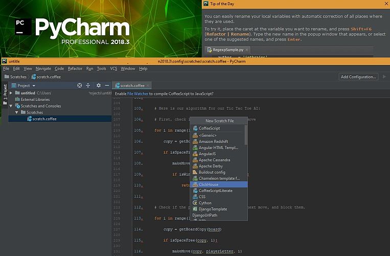Open the Navigate menu
390x256 pixels.
tap(43, 69)
